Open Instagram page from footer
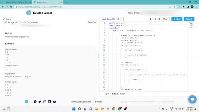This screenshot has width=199, height=112. pyautogui.click(x=45, y=102)
